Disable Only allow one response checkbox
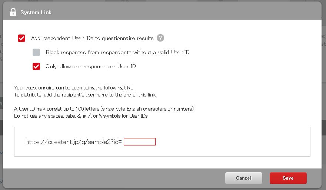The height and width of the screenshot is (190, 326). [36, 66]
